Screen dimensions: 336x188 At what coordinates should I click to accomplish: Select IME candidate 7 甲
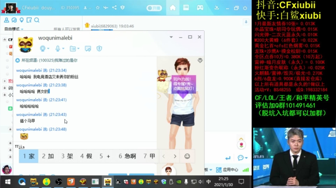point(149,156)
